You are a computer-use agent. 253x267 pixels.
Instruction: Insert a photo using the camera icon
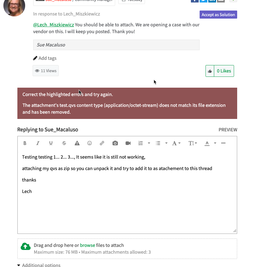click(115, 143)
